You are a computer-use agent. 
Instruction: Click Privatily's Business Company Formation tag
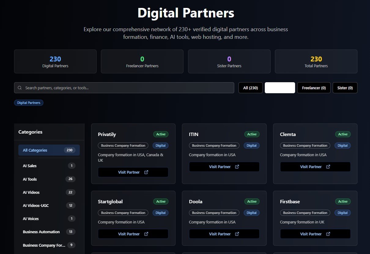[x=123, y=145]
